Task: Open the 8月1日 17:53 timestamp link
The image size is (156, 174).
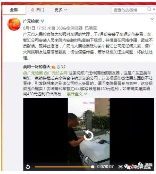Action: [35, 28]
